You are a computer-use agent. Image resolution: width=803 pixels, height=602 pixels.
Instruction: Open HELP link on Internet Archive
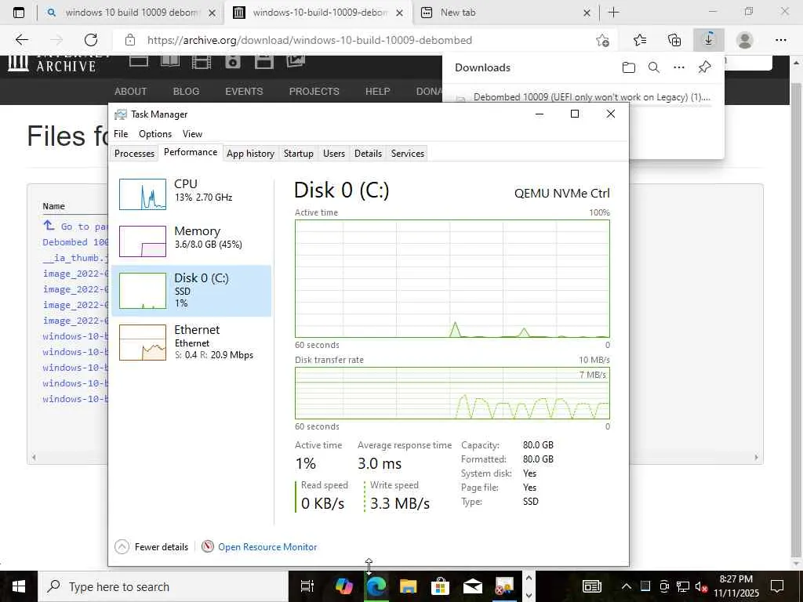coord(377,91)
